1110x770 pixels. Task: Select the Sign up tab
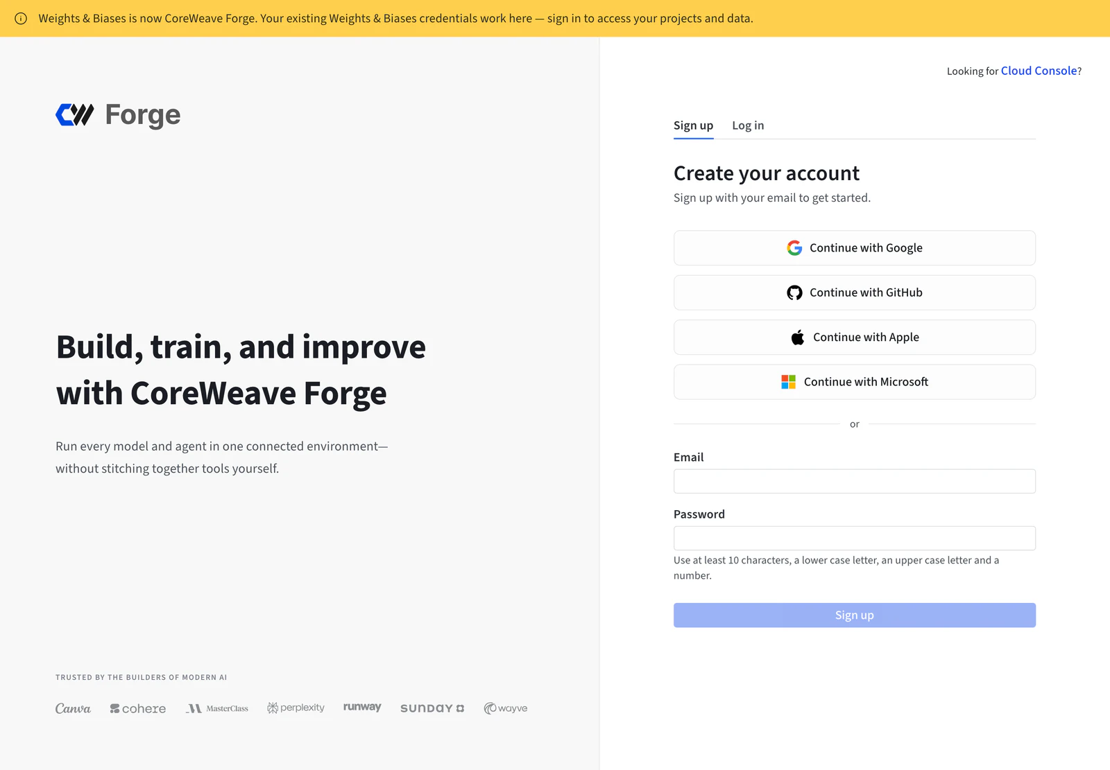(693, 125)
